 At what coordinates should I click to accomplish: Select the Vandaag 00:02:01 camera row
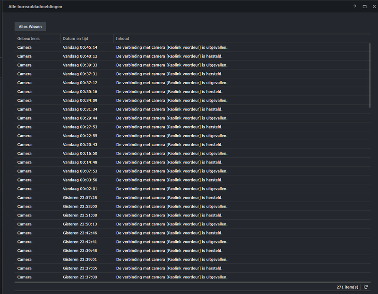[x=189, y=189]
